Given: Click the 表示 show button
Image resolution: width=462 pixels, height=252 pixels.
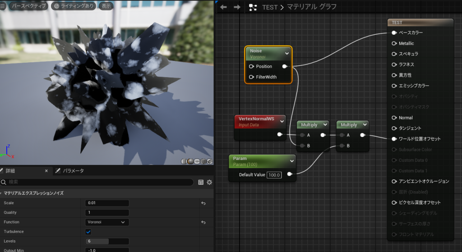Looking at the screenshot, I should coord(106,6).
